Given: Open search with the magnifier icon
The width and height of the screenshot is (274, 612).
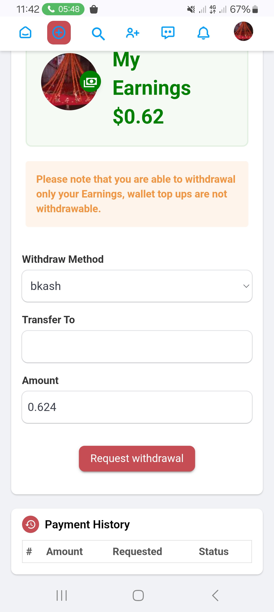Looking at the screenshot, I should click(98, 34).
